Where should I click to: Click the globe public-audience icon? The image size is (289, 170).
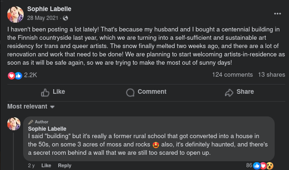tap(65, 18)
